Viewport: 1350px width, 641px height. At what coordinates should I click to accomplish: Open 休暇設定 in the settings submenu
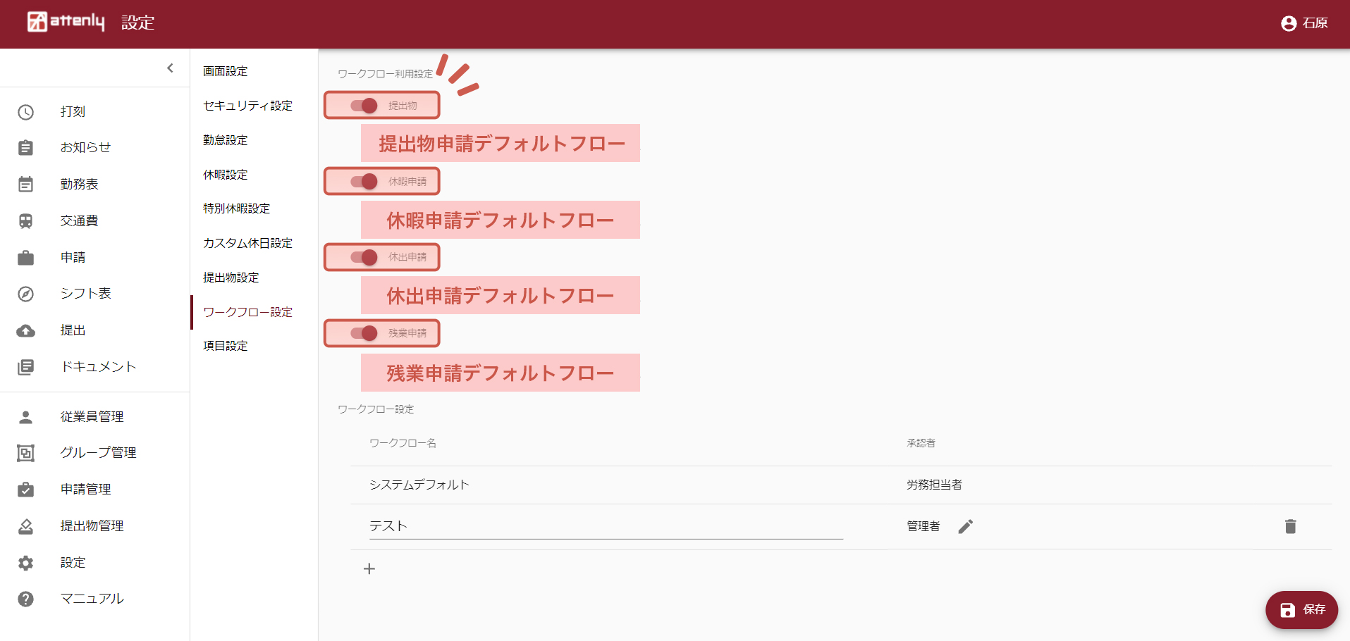point(226,175)
